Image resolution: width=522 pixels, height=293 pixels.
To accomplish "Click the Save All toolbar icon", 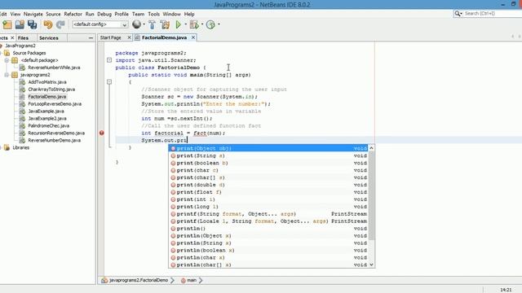I will click(33, 24).
